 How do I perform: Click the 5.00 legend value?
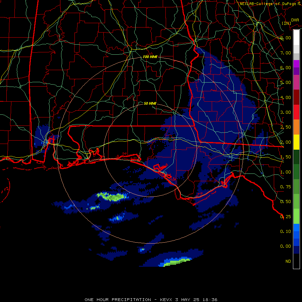286,83
